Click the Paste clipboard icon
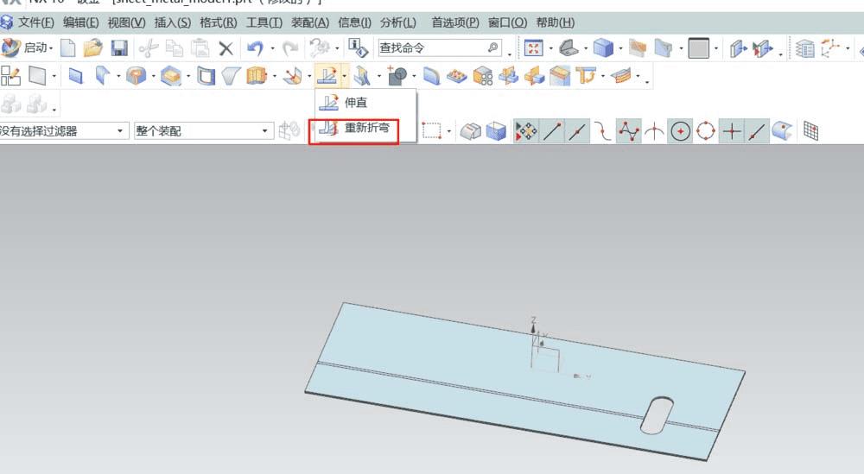Viewport: 864px width, 474px height. 200,48
